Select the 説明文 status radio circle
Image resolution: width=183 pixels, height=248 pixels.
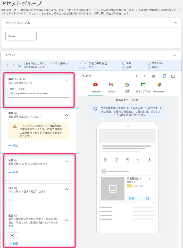click(149, 67)
